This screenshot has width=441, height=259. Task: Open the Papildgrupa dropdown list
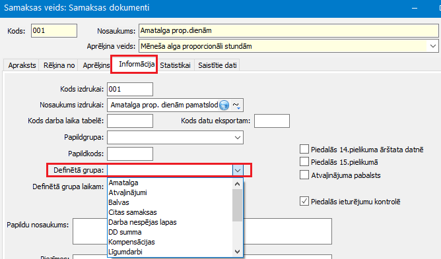[x=238, y=138]
